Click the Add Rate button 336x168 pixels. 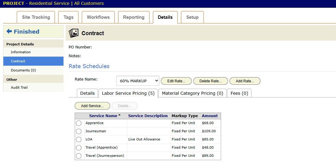[x=245, y=81]
